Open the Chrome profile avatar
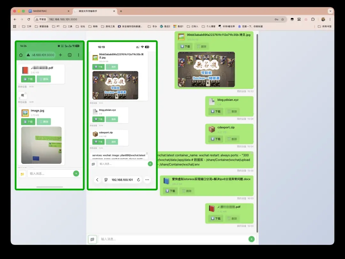345x259 pixels. 323,20
